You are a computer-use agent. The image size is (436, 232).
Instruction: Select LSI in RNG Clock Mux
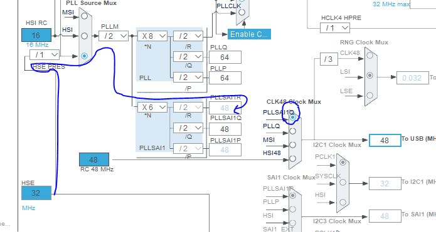coord(370,76)
